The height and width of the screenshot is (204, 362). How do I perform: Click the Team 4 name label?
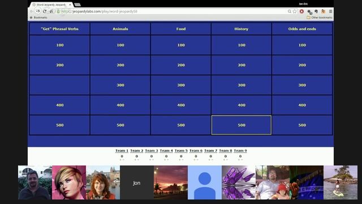pos(166,151)
